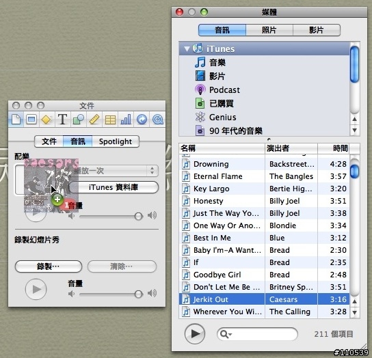The height and width of the screenshot is (358, 372).
Task: Select the song Eternal Flame
Action: click(264, 176)
